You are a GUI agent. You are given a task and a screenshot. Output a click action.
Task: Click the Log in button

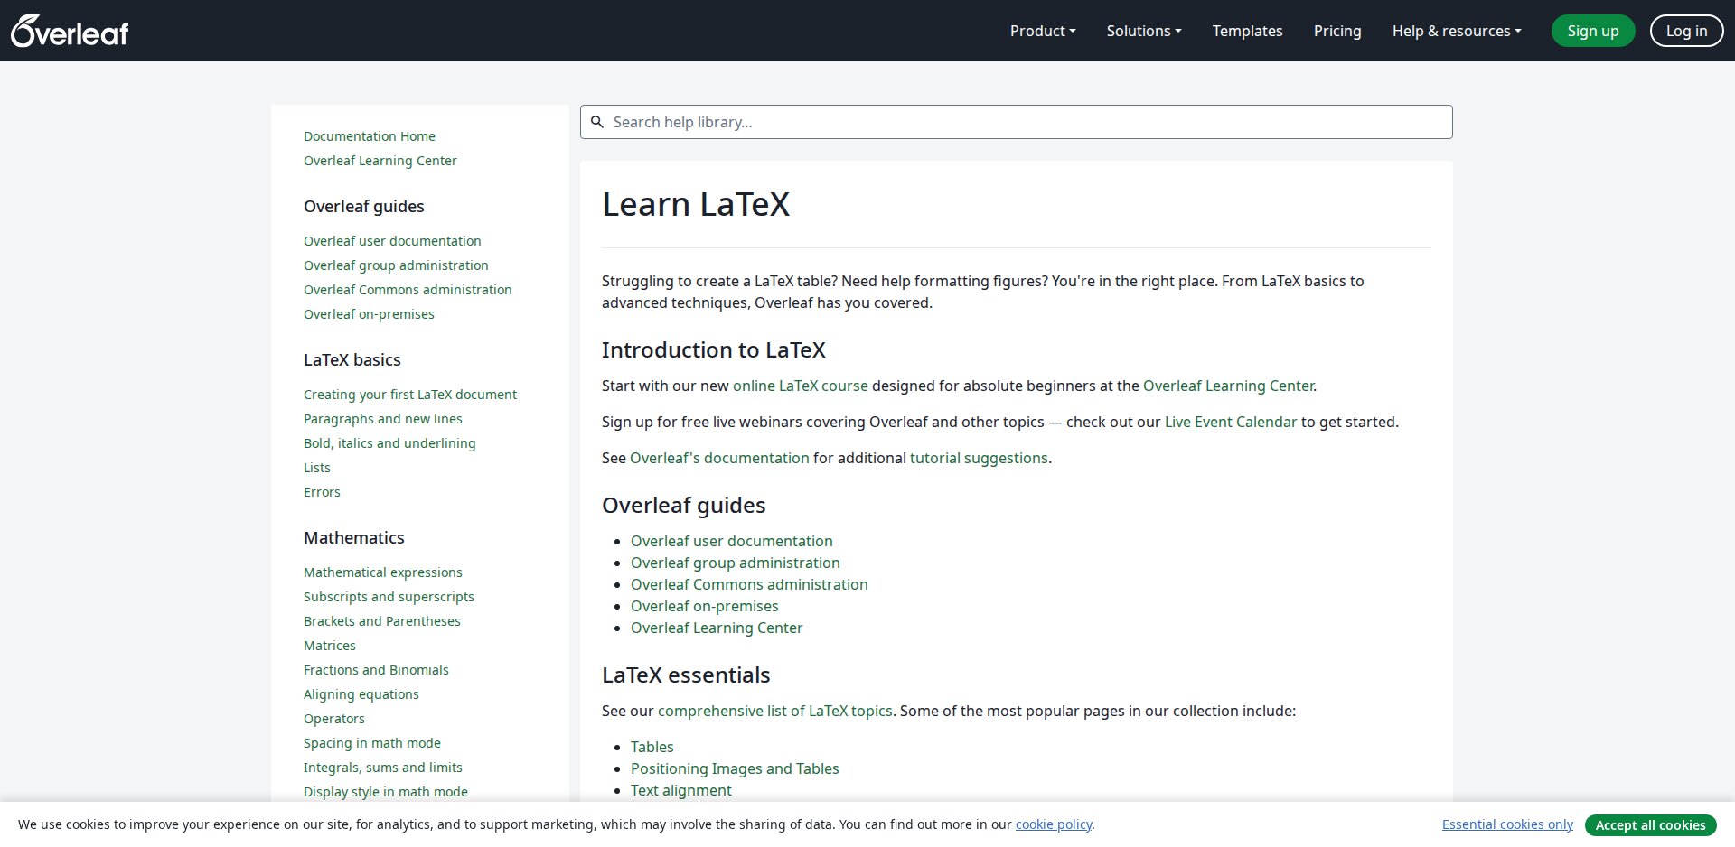(x=1686, y=31)
